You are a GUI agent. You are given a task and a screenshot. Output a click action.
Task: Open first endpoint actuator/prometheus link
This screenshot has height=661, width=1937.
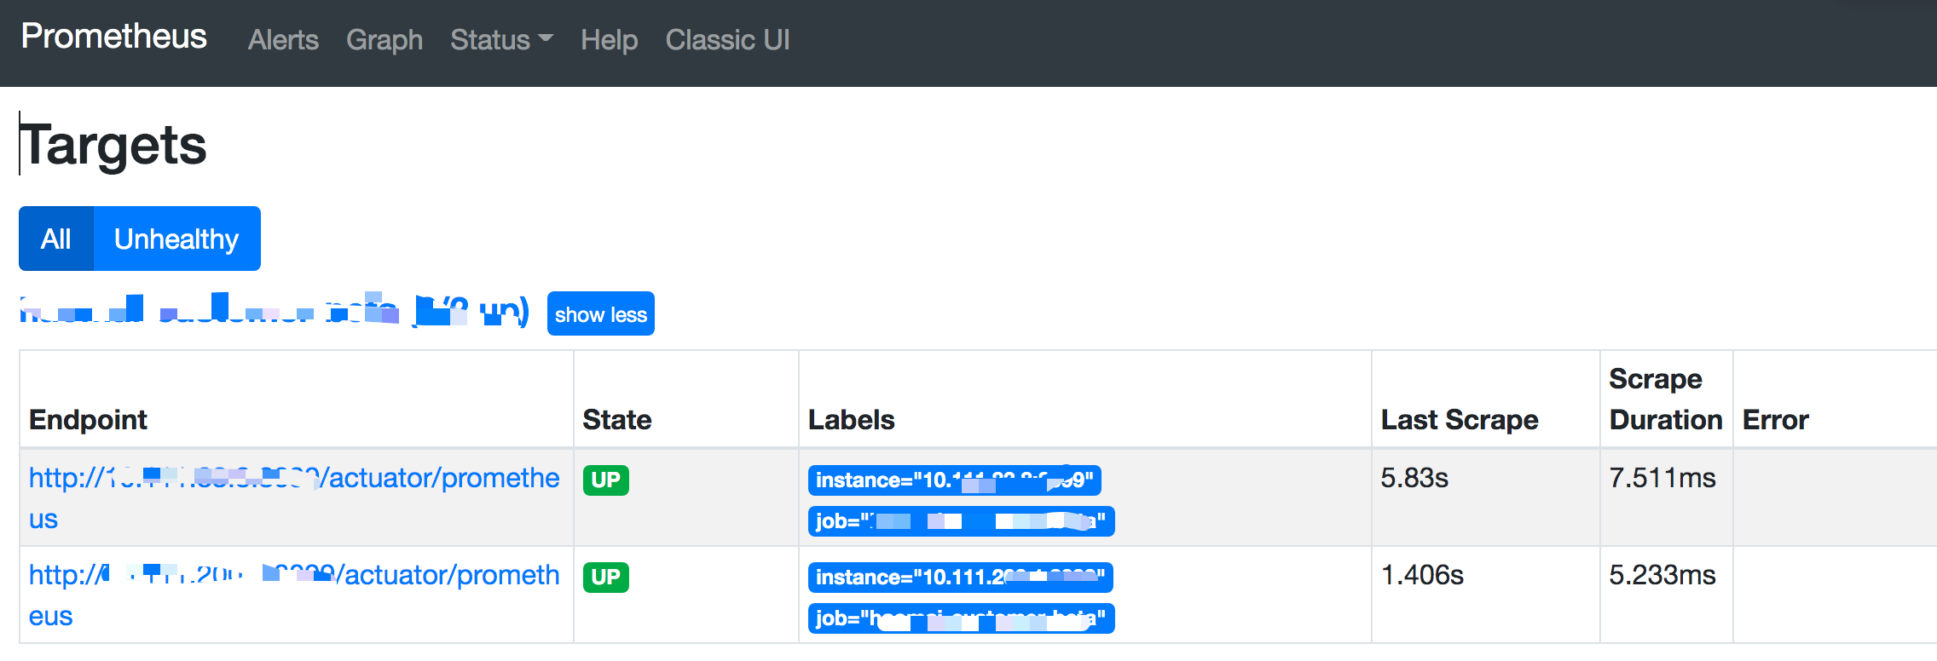(294, 497)
